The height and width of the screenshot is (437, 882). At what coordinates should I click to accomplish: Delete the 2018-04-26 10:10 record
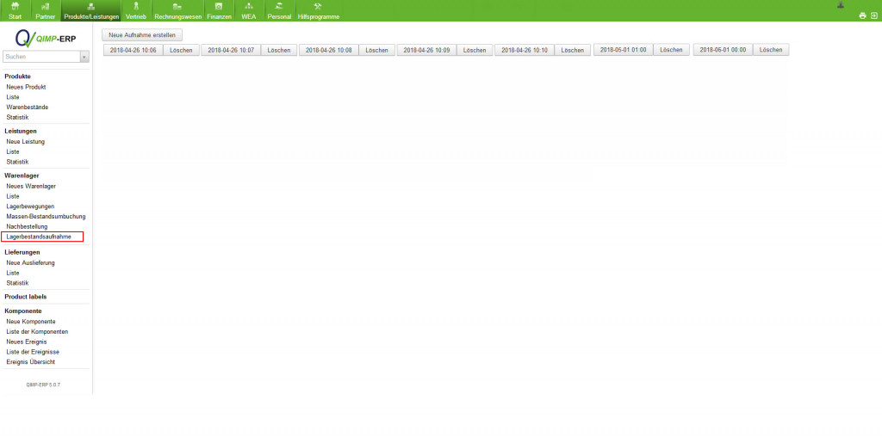pyautogui.click(x=573, y=50)
